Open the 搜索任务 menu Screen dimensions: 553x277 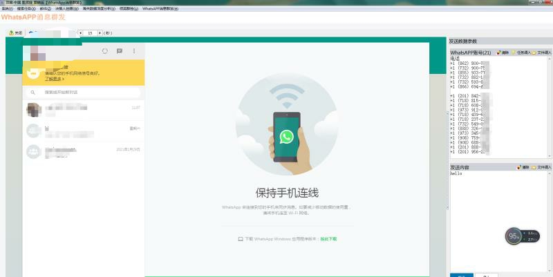pyautogui.click(x=26, y=8)
